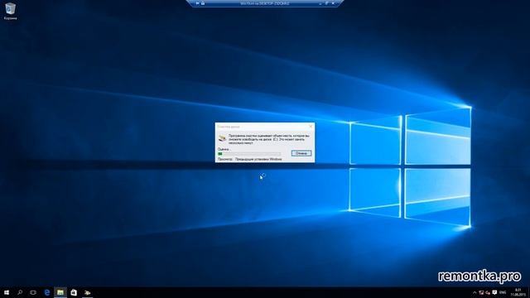Click the network status tray icon
Image resolution: width=530 pixels, height=298 pixels.
point(481,292)
